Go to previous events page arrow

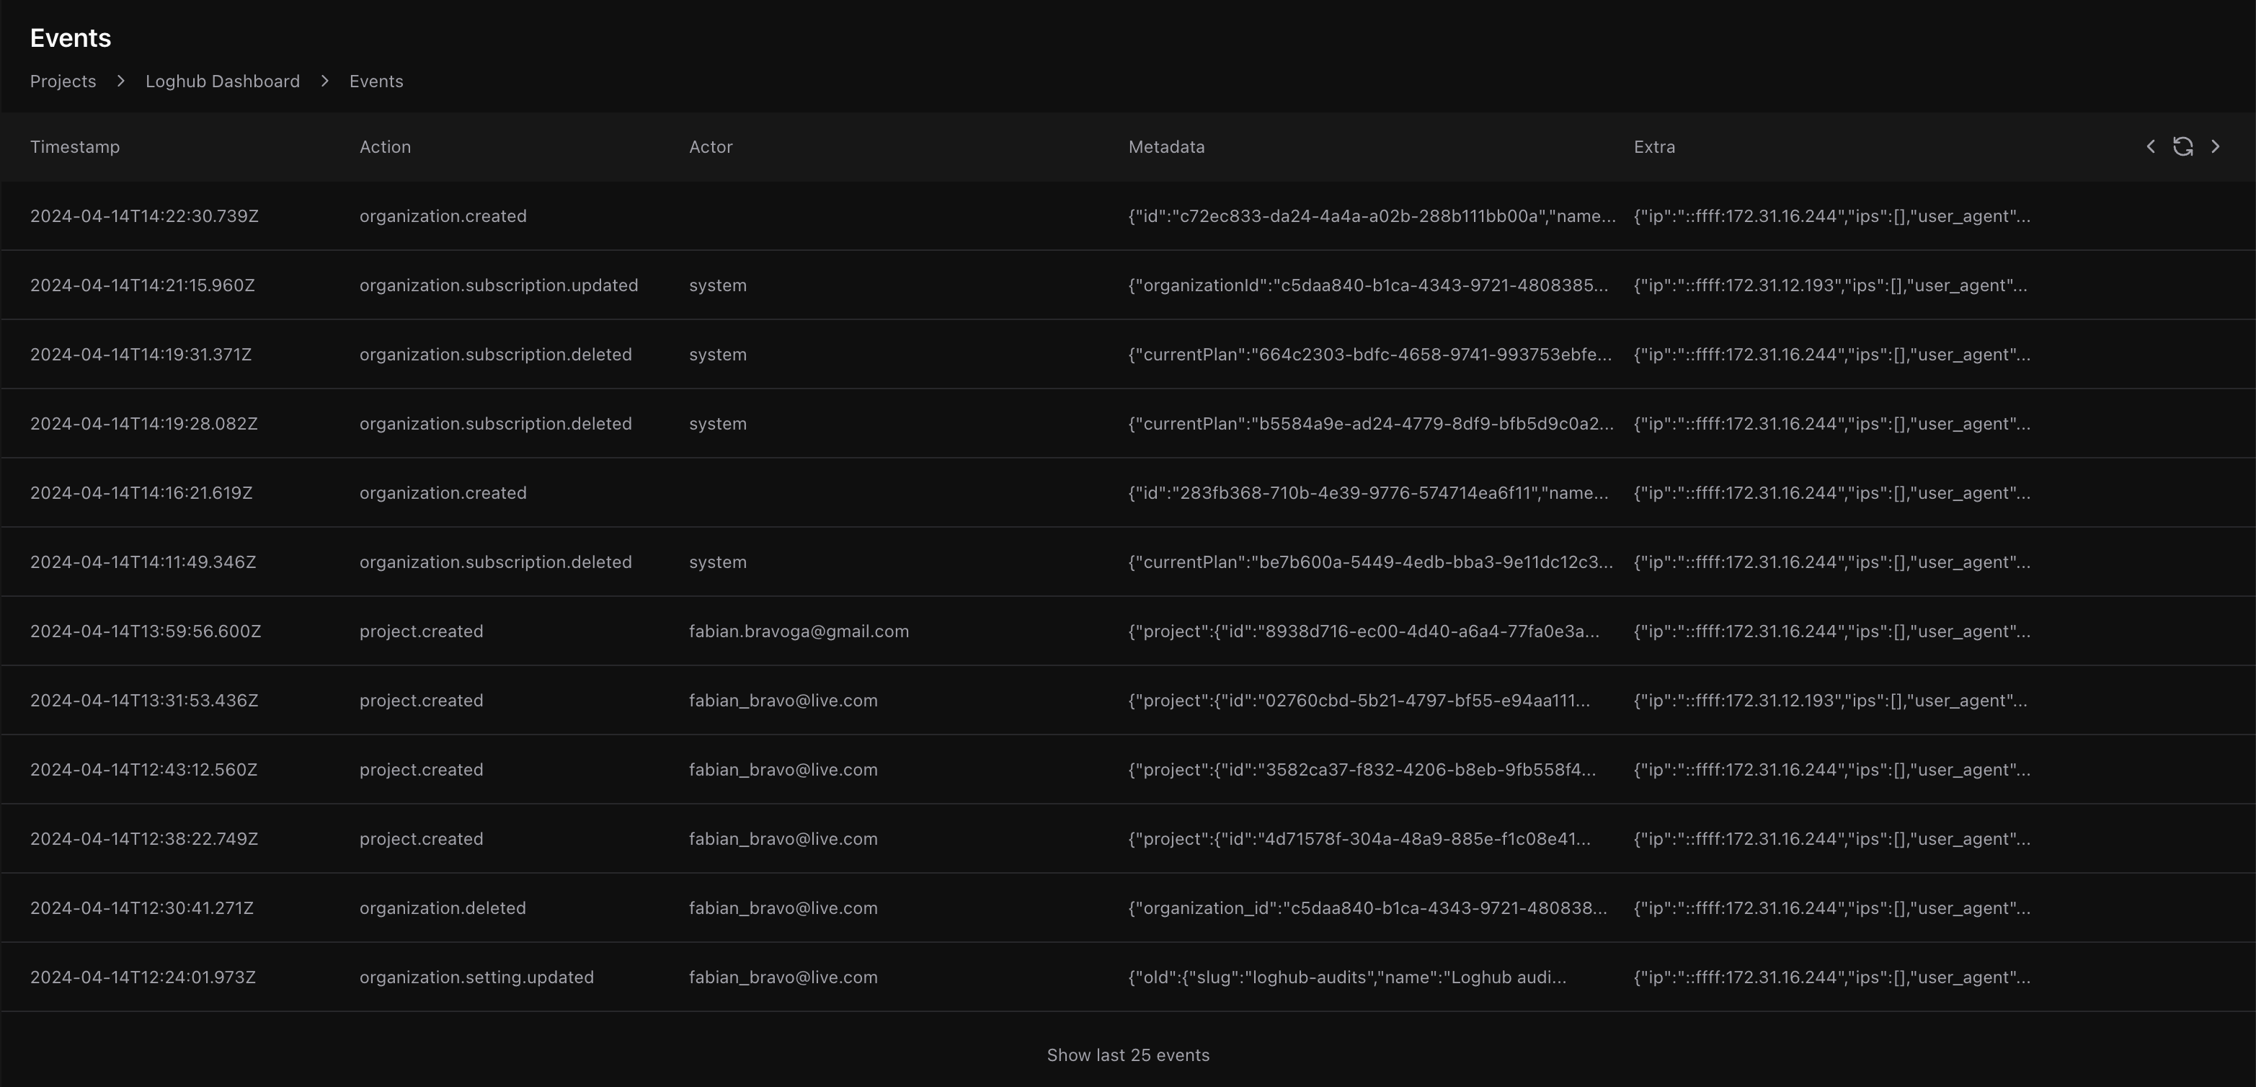pos(2151,146)
